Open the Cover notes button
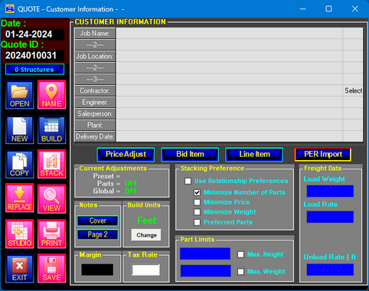This screenshot has width=369, height=291. (x=97, y=221)
